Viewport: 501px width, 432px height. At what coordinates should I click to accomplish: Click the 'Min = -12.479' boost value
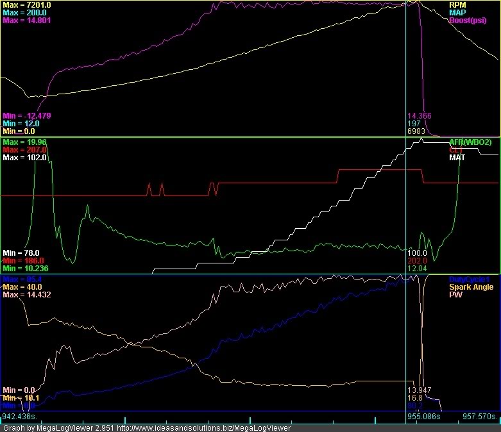point(27,116)
